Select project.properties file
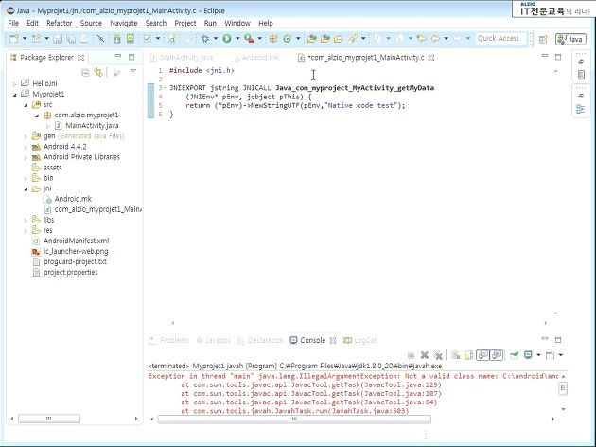The image size is (596, 447). (70, 273)
